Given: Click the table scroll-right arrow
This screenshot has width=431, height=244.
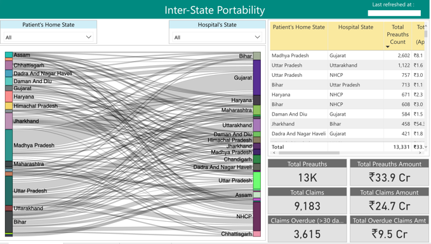Looking at the screenshot, I should (420, 152).
